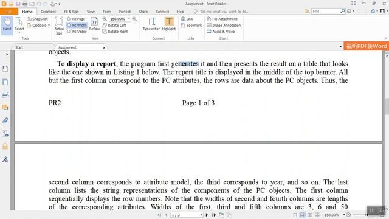The height and width of the screenshot is (219, 389).
Task: Open the Digital Signatures side panel
Action: (5, 159)
